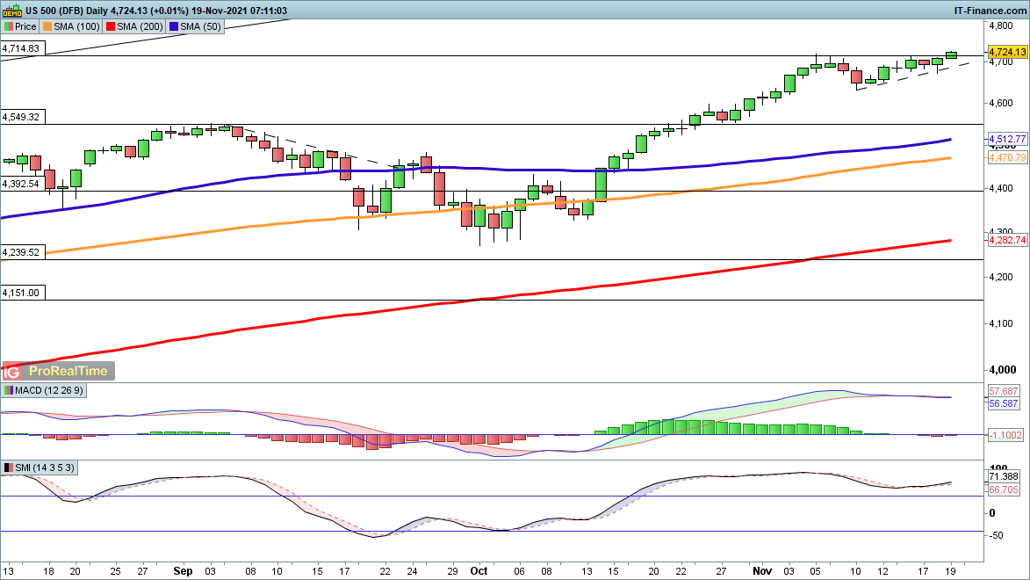Click the green-red Price legend icon
The height and width of the screenshot is (580, 1030).
click(10, 26)
